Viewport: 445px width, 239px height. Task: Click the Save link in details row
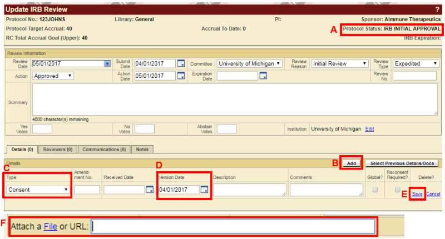[x=417, y=194]
